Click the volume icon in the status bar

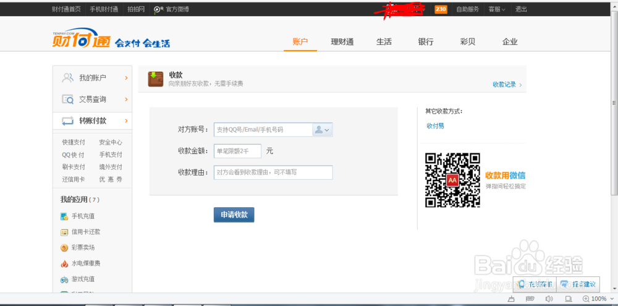click(549, 299)
